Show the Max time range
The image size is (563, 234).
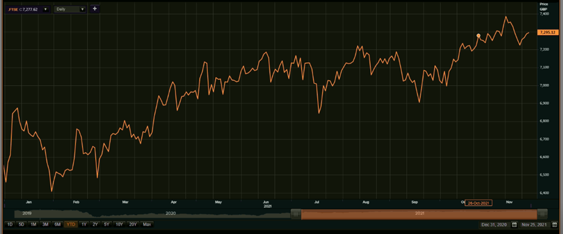pos(147,224)
